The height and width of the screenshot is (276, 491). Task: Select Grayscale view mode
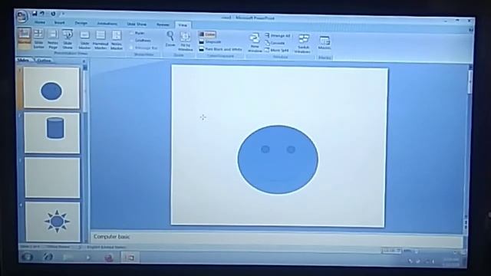210,41
